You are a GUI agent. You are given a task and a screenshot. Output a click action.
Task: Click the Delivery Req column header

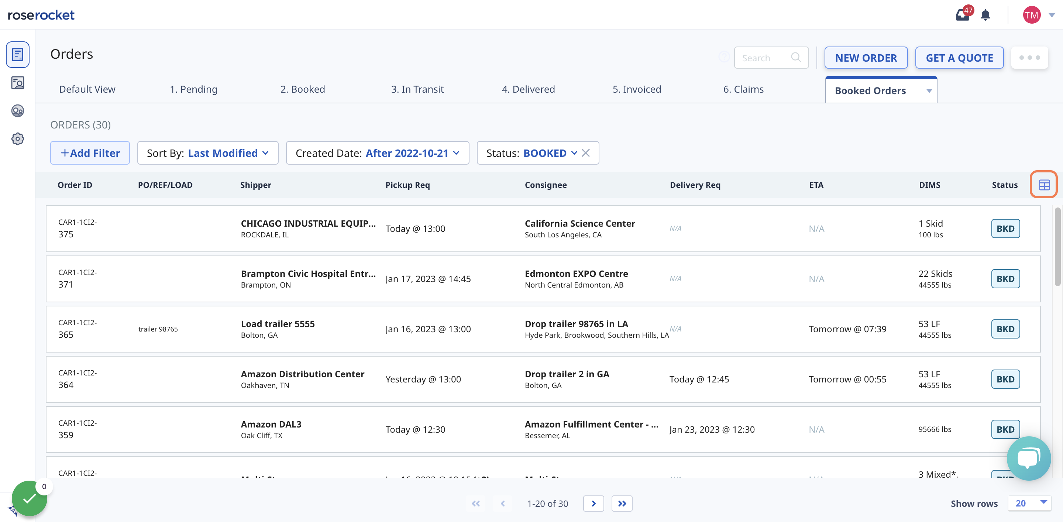click(695, 185)
